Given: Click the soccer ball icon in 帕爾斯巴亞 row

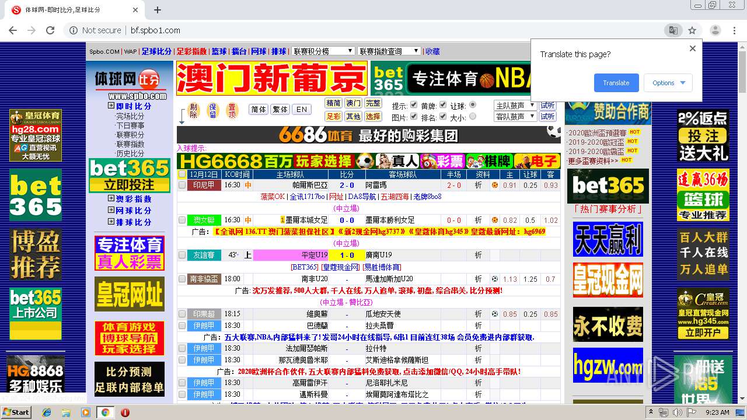Looking at the screenshot, I should pyautogui.click(x=495, y=185).
